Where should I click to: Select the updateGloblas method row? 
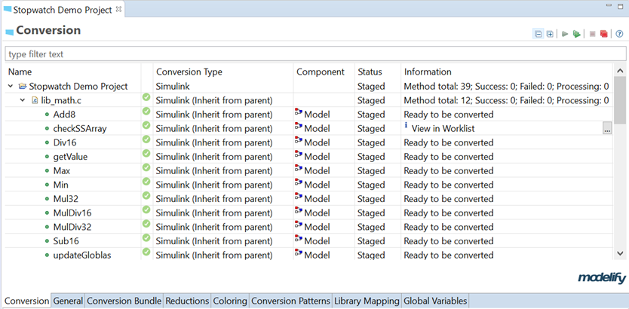pos(309,255)
